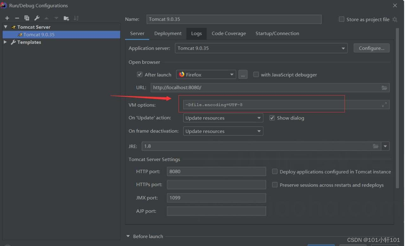Image resolution: width=405 pixels, height=246 pixels.
Task: Click the JMX port field
Action: click(216, 198)
